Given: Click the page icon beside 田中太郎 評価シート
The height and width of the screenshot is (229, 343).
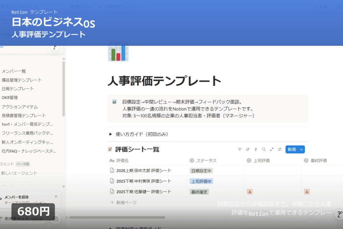Looking at the screenshot, I should (x=112, y=171).
